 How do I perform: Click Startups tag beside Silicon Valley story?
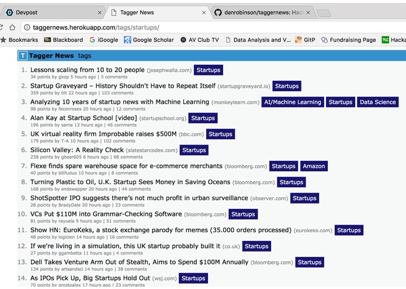pyautogui.click(x=194, y=150)
